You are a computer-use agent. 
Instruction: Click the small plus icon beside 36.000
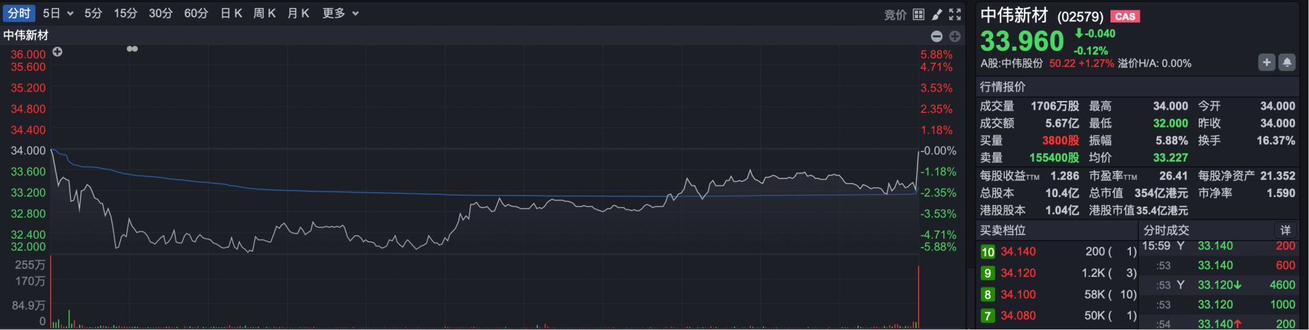(x=58, y=52)
